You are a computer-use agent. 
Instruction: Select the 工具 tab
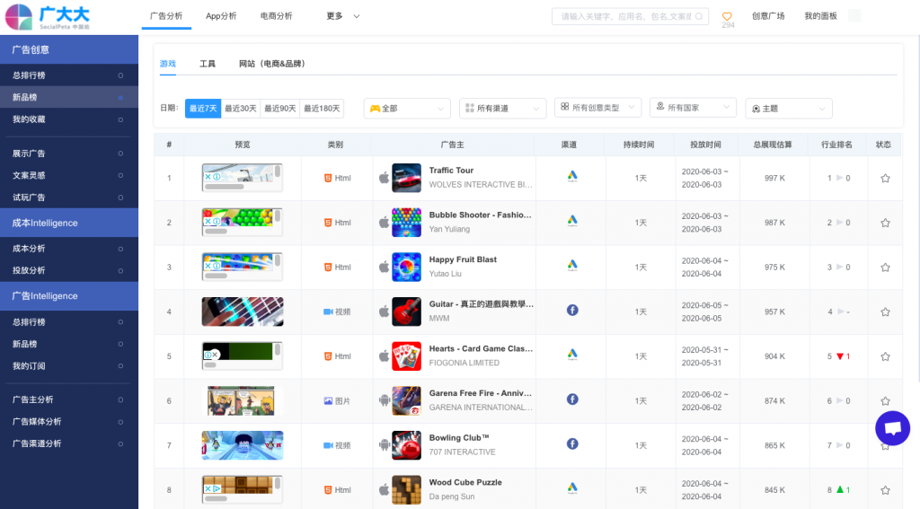(x=208, y=64)
